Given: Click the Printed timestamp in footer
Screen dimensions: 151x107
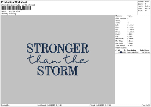Looking at the screenshot, I should pyautogui.click(x=100, y=105).
